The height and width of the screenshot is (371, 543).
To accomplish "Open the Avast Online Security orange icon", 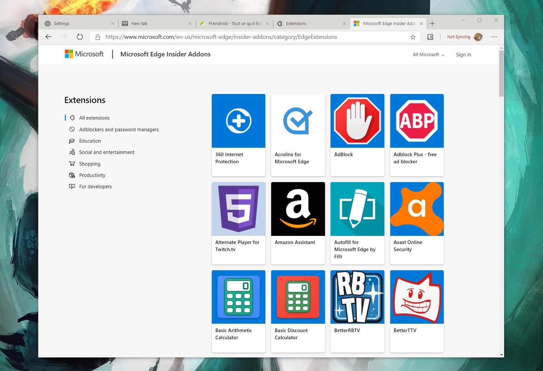I will pos(417,209).
